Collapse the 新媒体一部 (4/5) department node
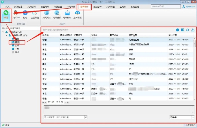Image resolution: width=197 pixels, height=128 pixels. click(6, 36)
